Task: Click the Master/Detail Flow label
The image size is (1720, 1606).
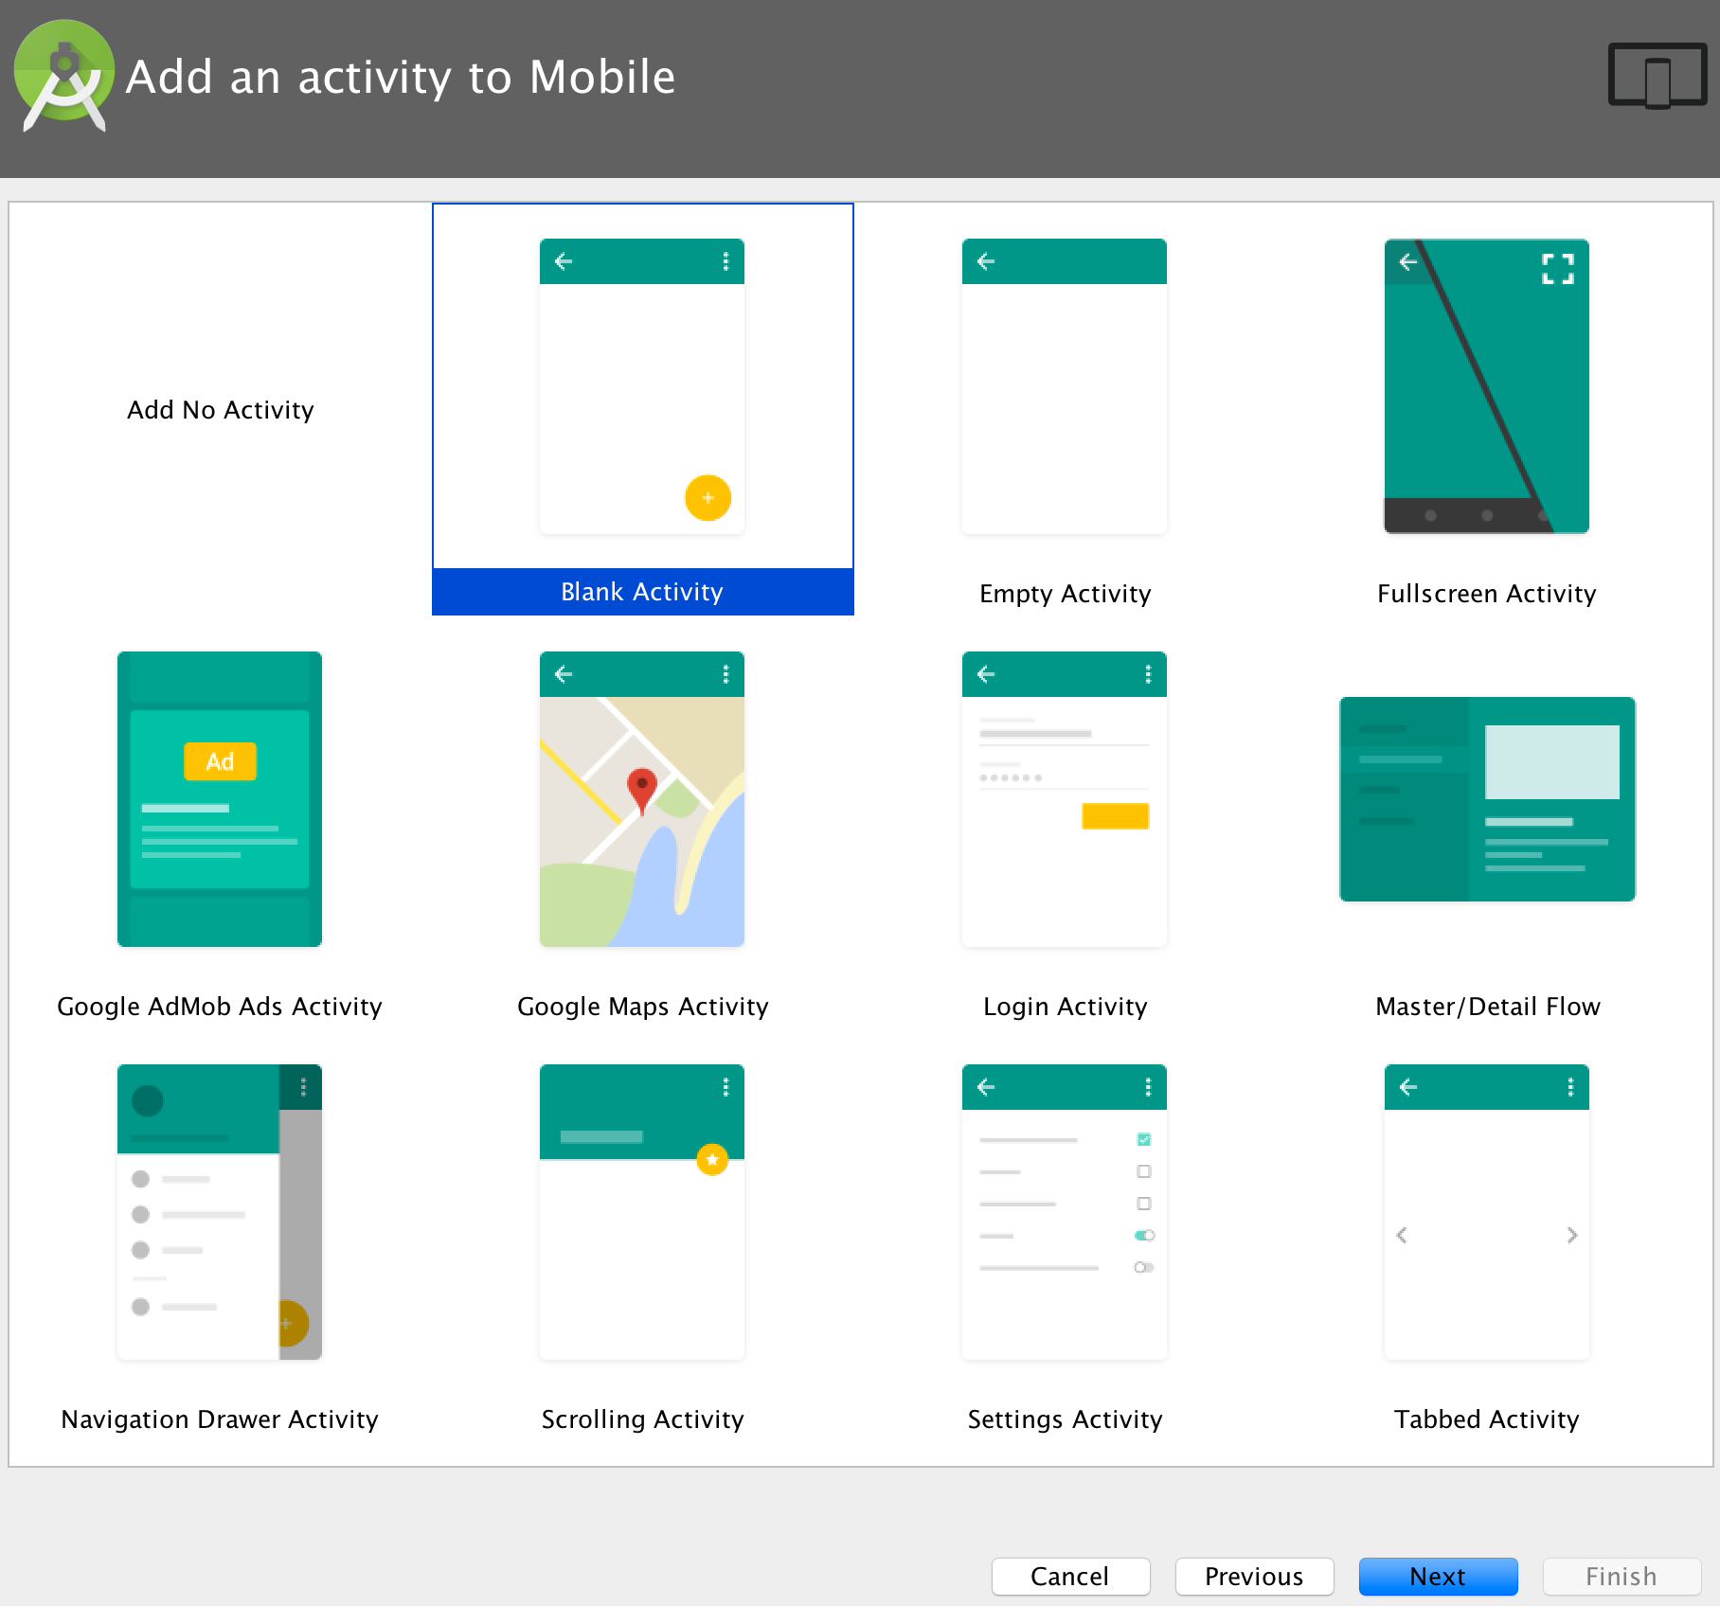Action: 1488,1007
